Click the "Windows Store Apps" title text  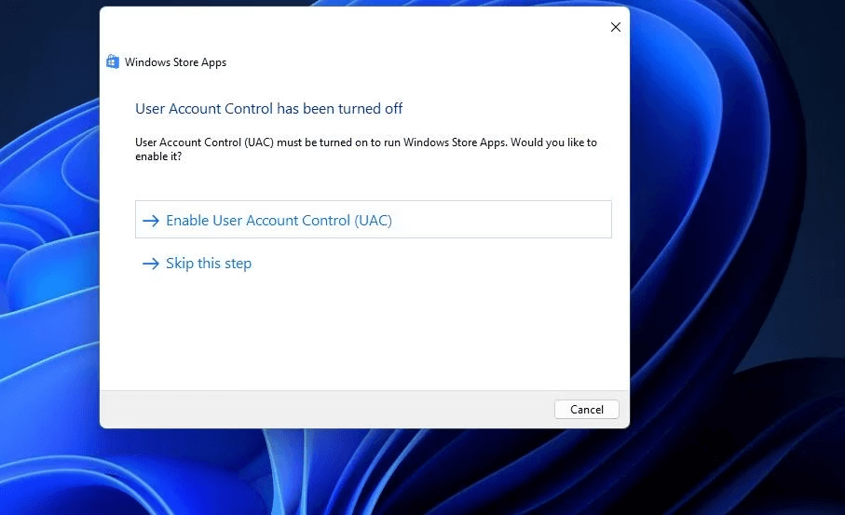pos(175,62)
